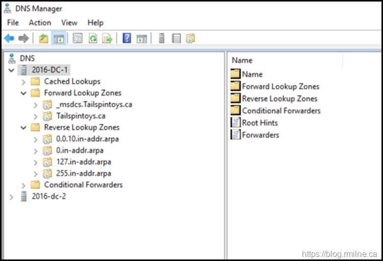Image resolution: width=383 pixels, height=261 pixels.
Task: Click the Name column header
Action: [x=242, y=60]
